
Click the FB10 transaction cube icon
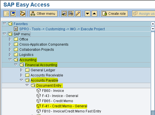39,111
